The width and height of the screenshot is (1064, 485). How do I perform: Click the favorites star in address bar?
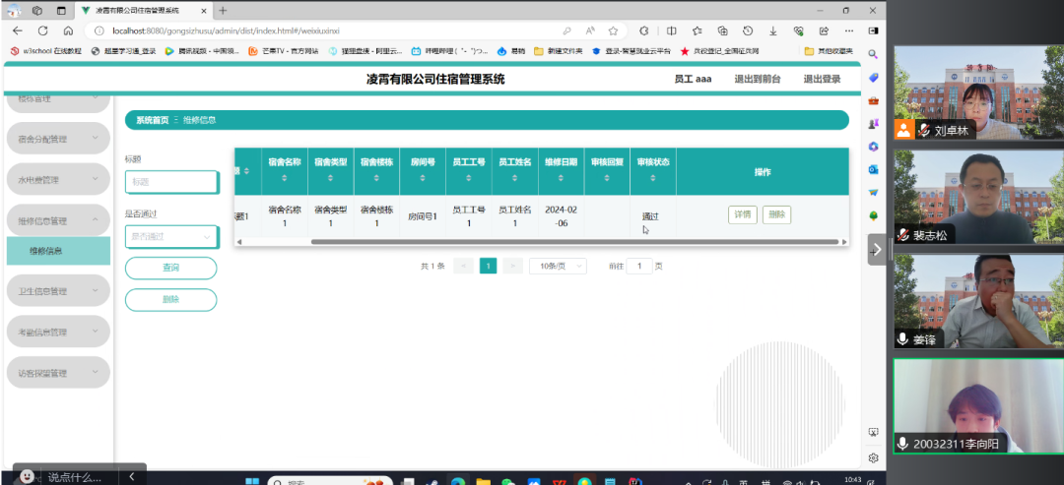click(613, 30)
